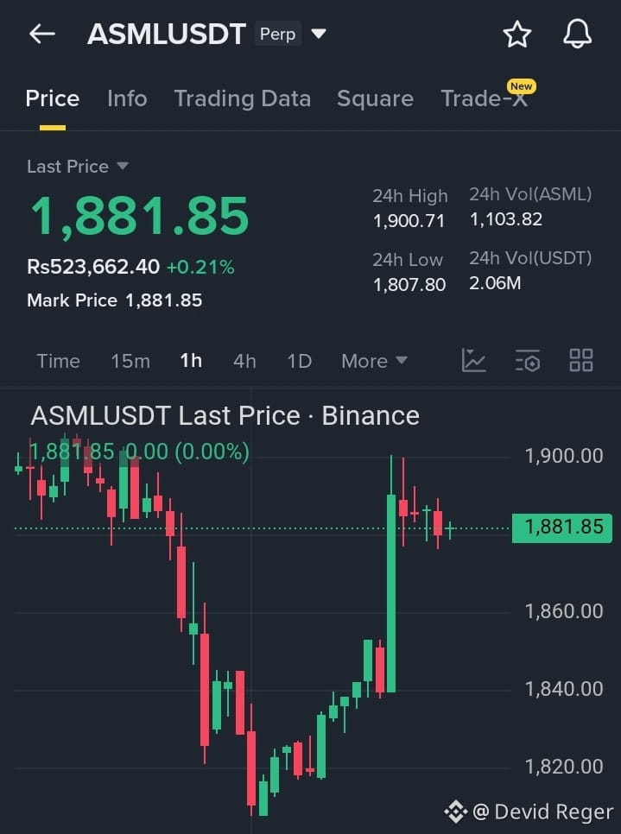Open the chart drawing tools icon
This screenshot has height=834, width=621.
click(x=473, y=361)
